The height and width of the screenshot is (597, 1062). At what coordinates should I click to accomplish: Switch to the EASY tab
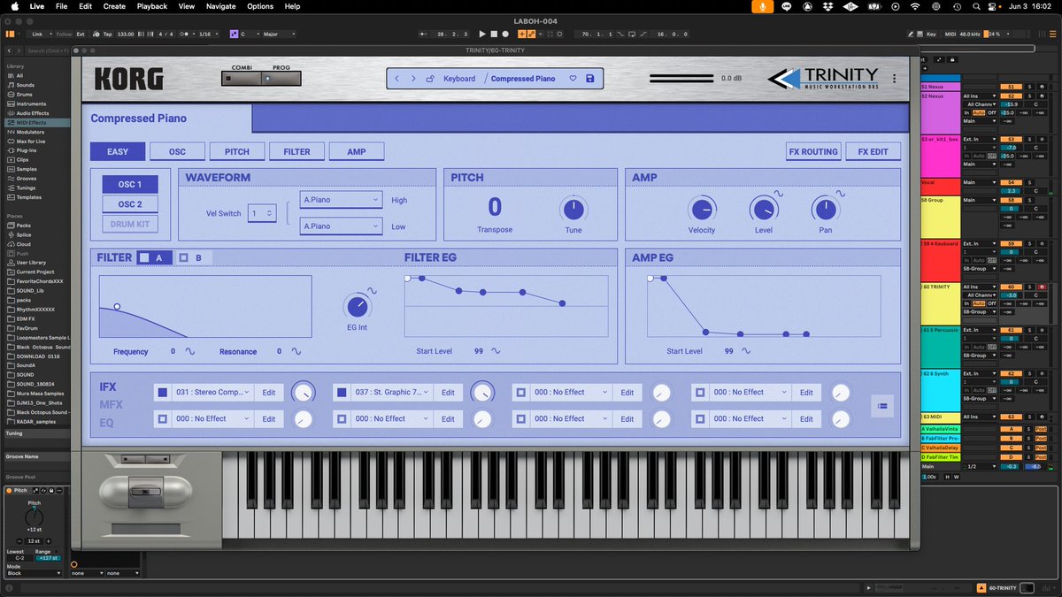tap(118, 151)
